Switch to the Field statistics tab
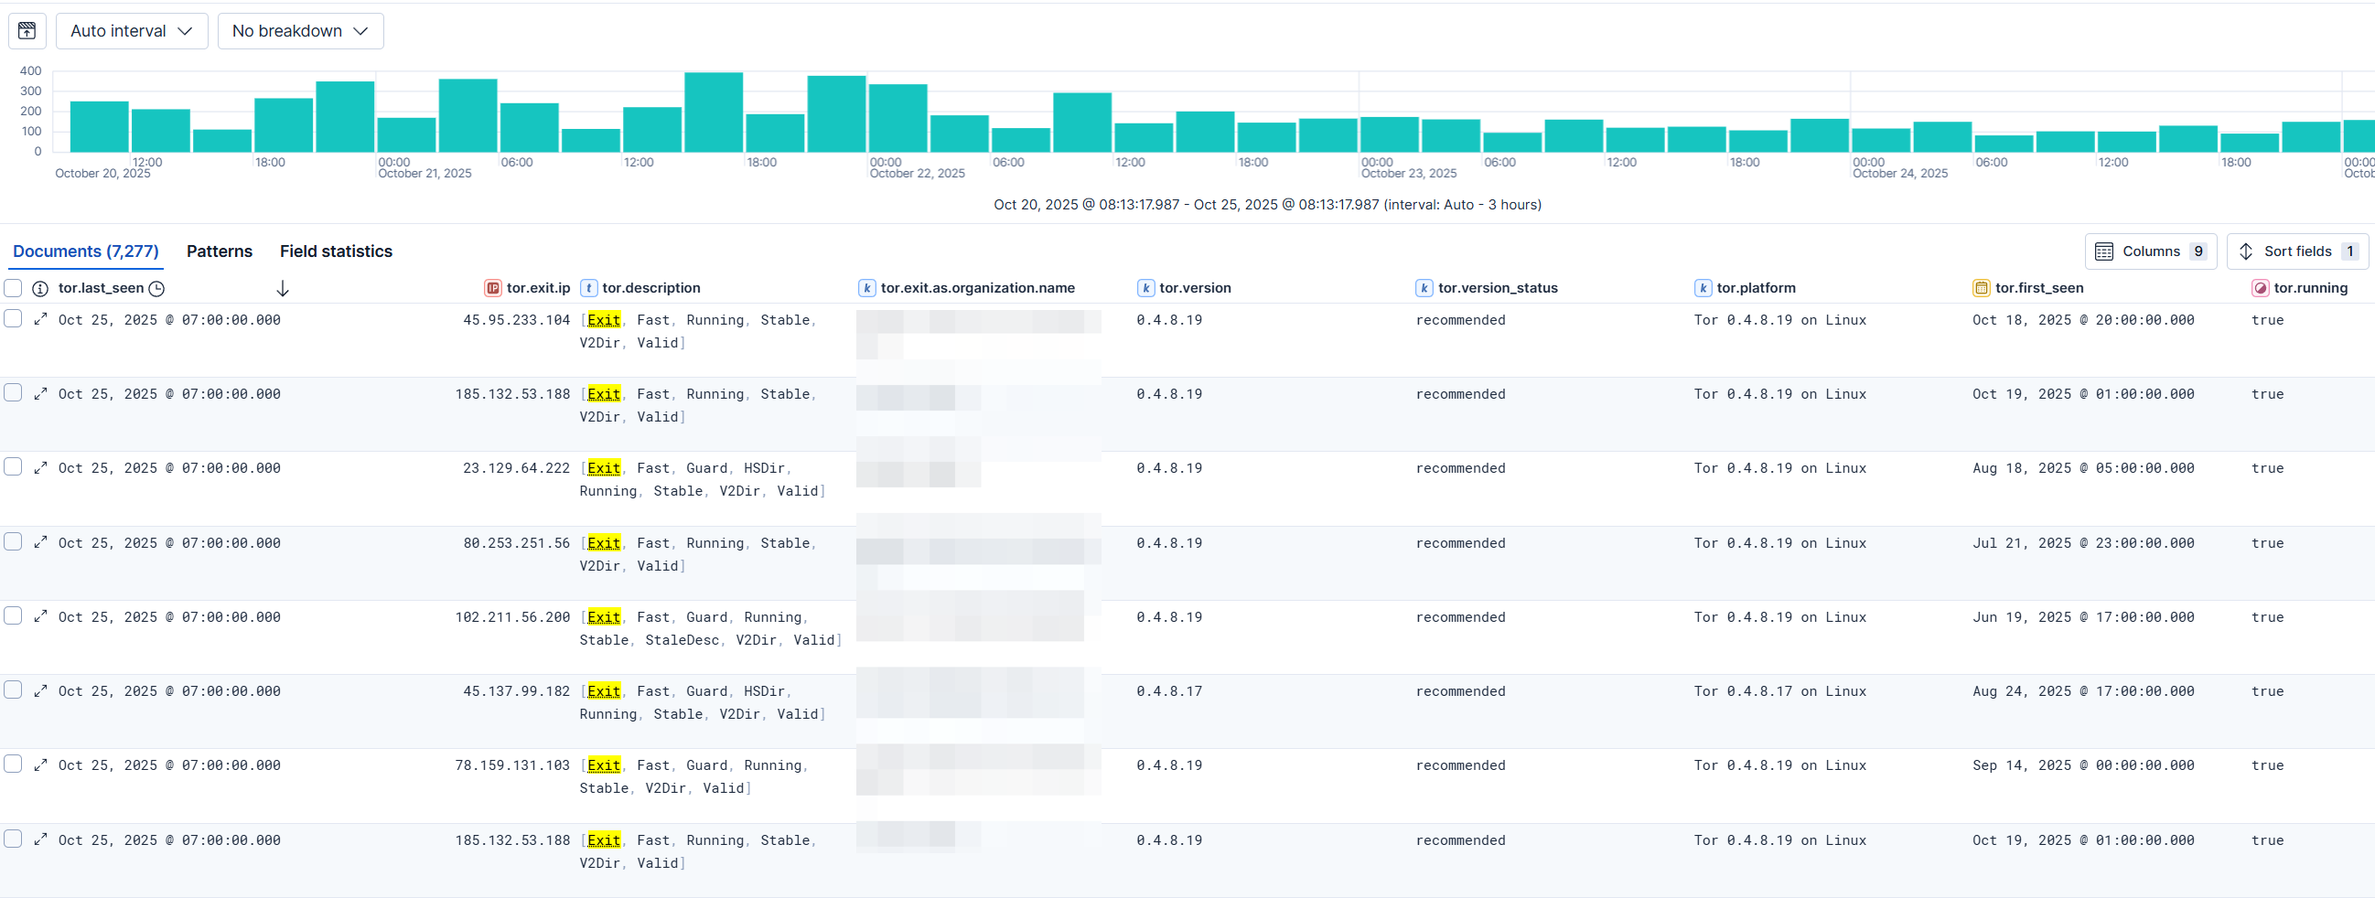Image resolution: width=2375 pixels, height=898 pixels. click(336, 251)
